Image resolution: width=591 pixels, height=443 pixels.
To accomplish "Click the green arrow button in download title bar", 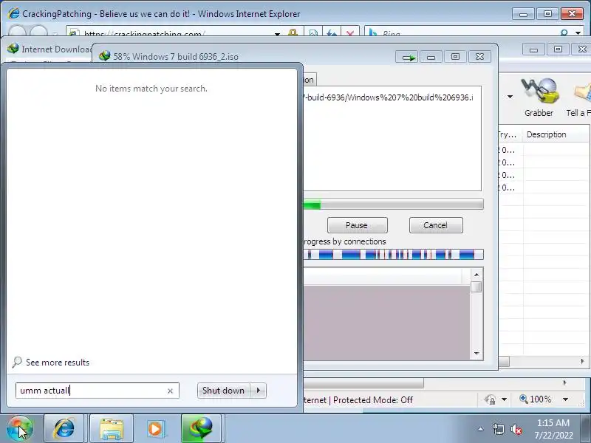I will click(x=408, y=57).
